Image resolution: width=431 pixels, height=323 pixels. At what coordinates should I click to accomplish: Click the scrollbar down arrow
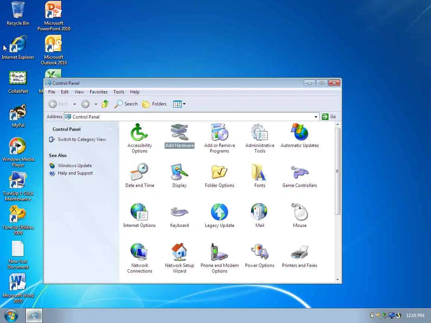337,280
